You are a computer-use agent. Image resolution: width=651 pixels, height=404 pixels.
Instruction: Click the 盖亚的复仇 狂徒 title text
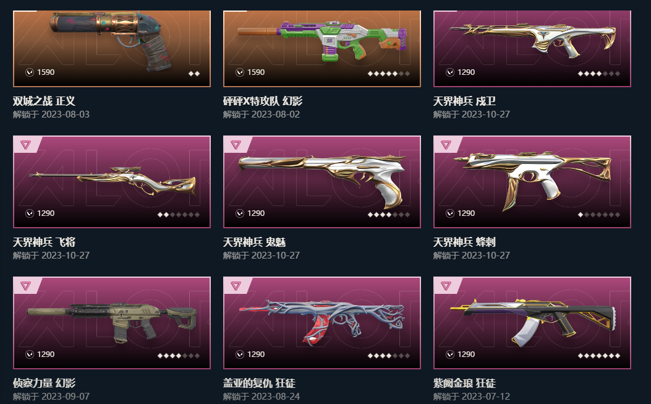tap(259, 383)
